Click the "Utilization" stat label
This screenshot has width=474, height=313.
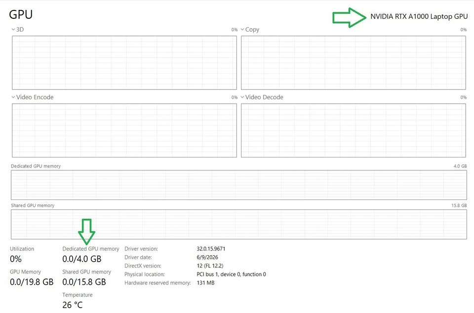tap(22, 249)
